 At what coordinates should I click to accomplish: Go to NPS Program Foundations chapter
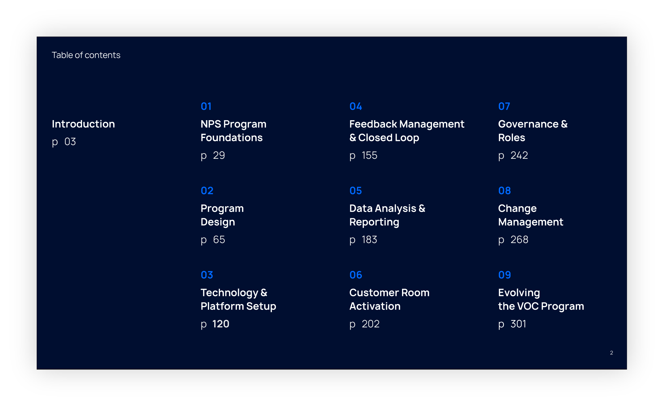pyautogui.click(x=233, y=131)
